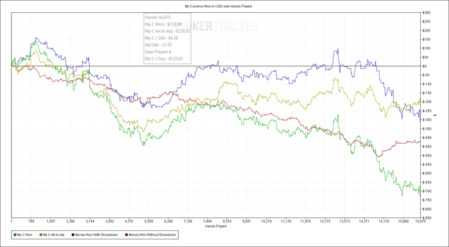Click the $0 y-axis label

pos(425,66)
